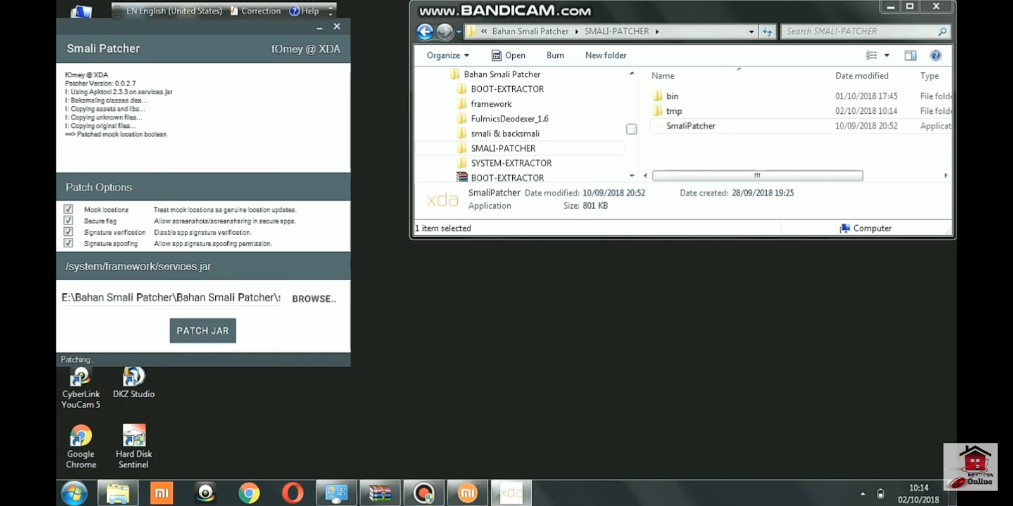Open the Organize dropdown menu
This screenshot has height=506, width=1013.
pos(448,56)
